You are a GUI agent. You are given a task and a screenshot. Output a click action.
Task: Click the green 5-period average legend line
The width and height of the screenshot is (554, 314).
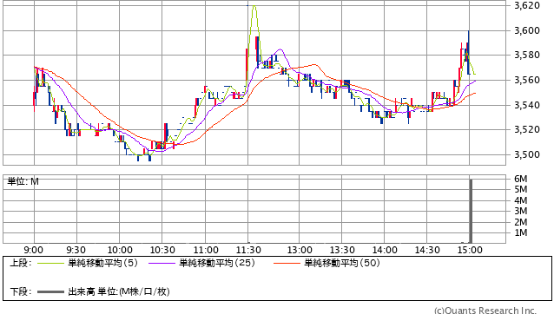[x=50, y=263]
